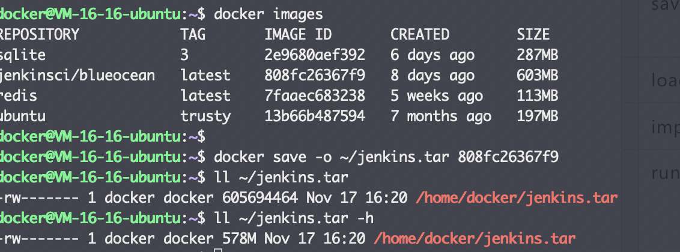Click the trusty tag of ubuntu
680x252 pixels.
point(205,116)
